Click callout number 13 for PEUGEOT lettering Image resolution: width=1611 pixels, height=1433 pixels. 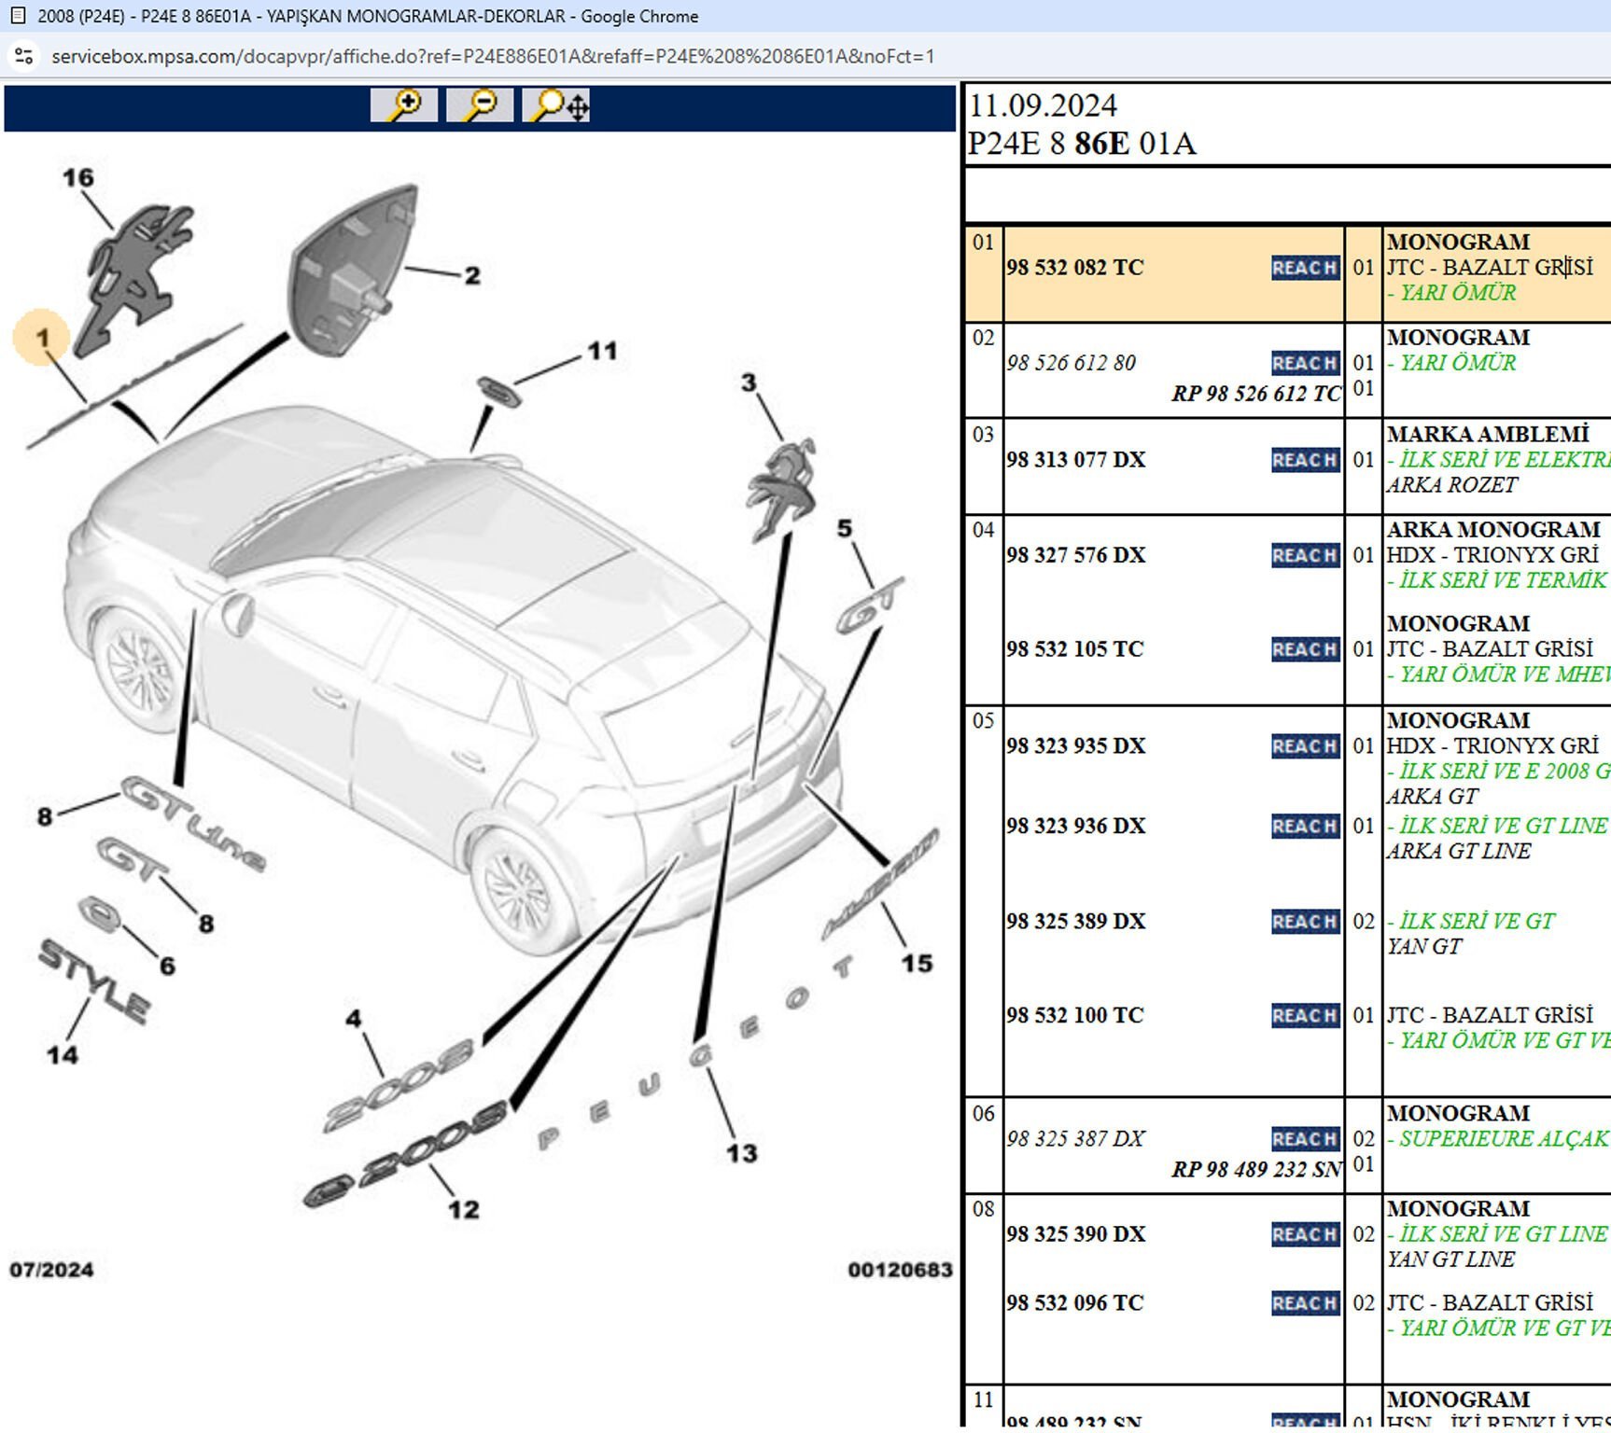742,1153
